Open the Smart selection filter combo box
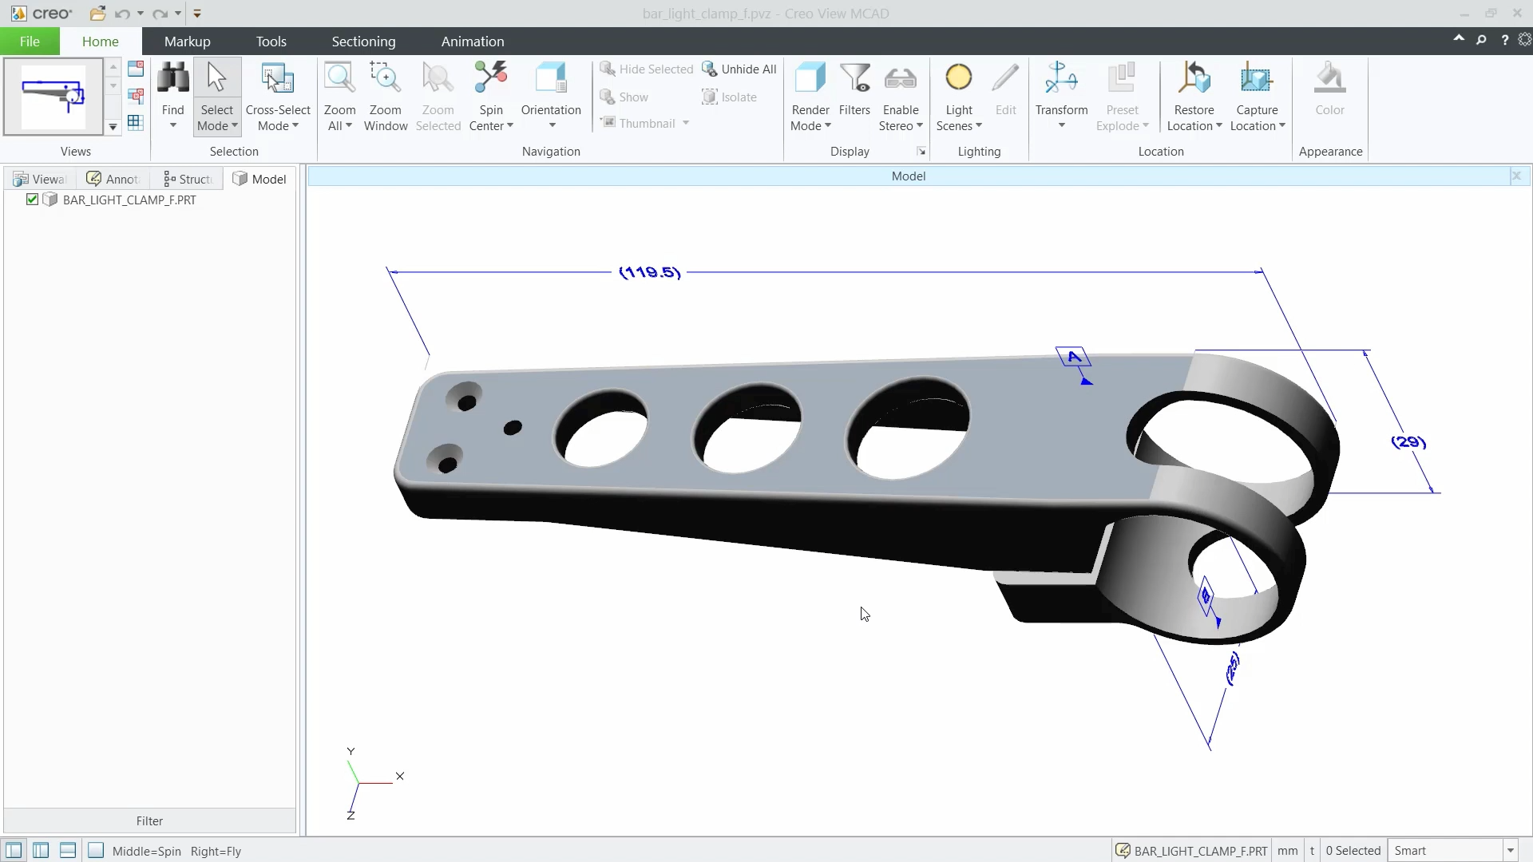Image resolution: width=1533 pixels, height=862 pixels. point(1453,851)
